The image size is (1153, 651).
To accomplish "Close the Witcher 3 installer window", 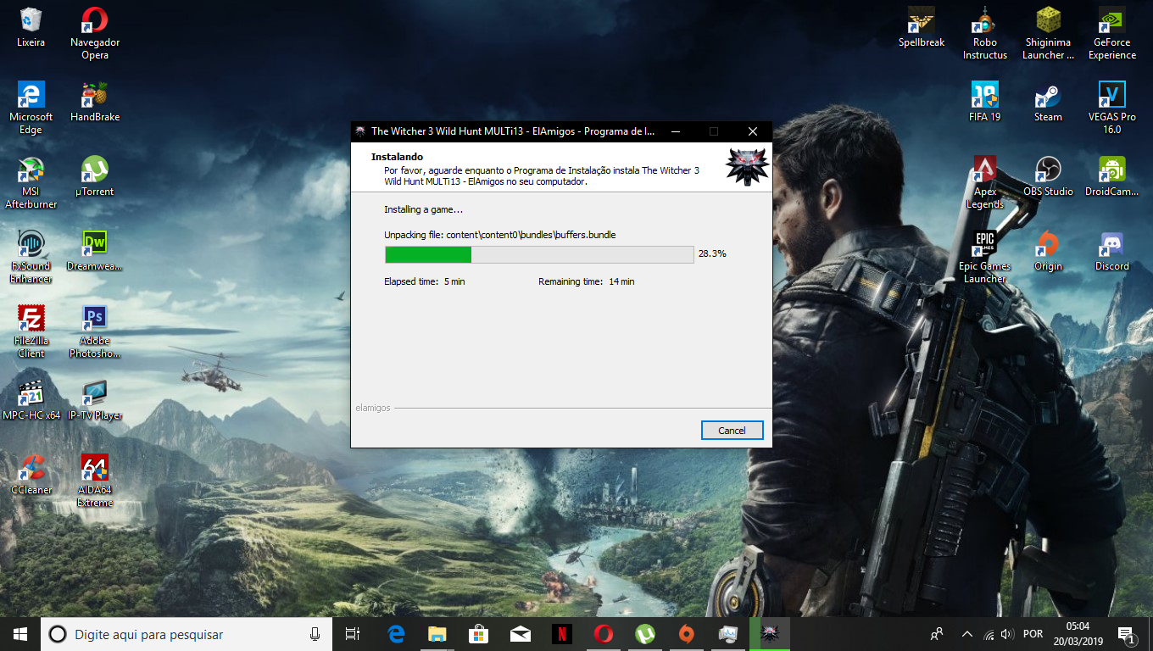I will (753, 131).
